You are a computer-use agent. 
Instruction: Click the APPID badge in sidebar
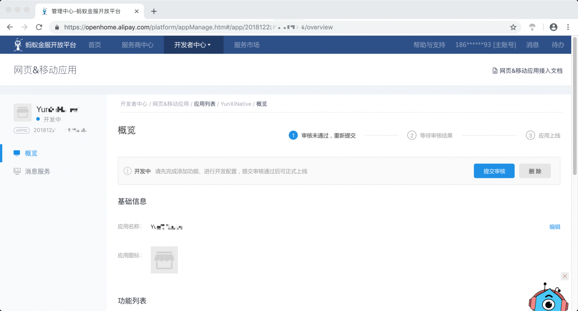coord(22,130)
